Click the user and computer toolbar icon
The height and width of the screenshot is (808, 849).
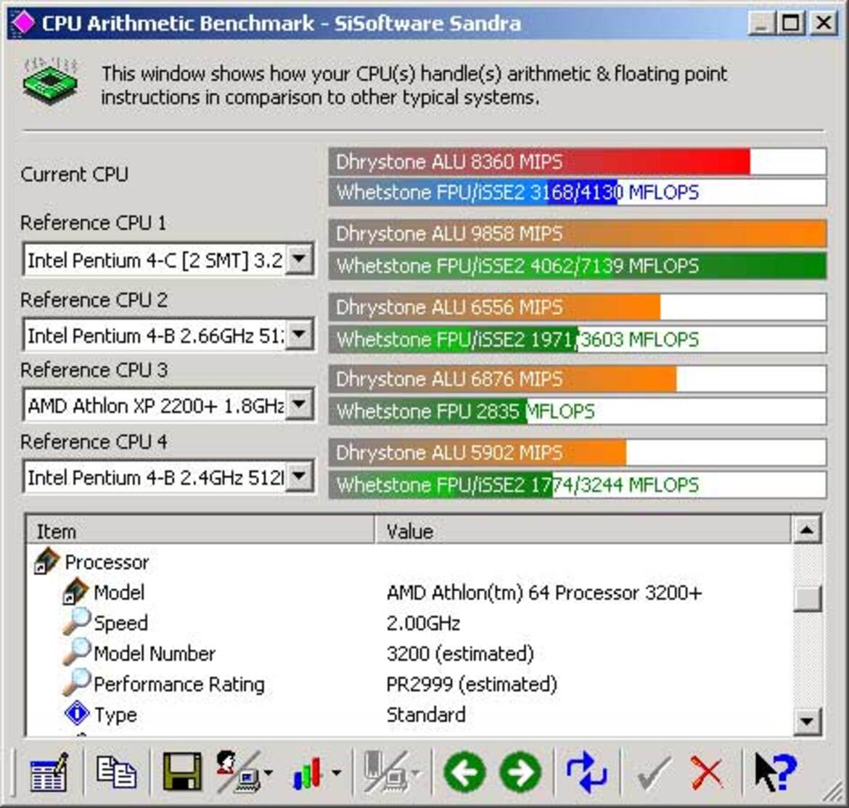[238, 772]
